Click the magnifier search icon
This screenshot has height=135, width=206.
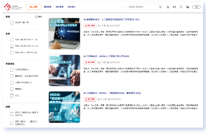click(x=160, y=7)
